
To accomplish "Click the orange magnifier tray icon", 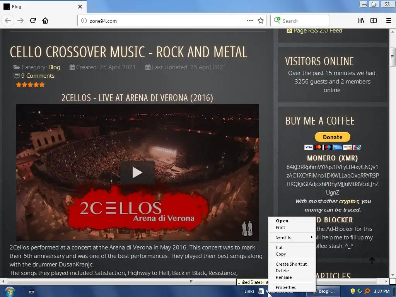I will pos(367,291).
